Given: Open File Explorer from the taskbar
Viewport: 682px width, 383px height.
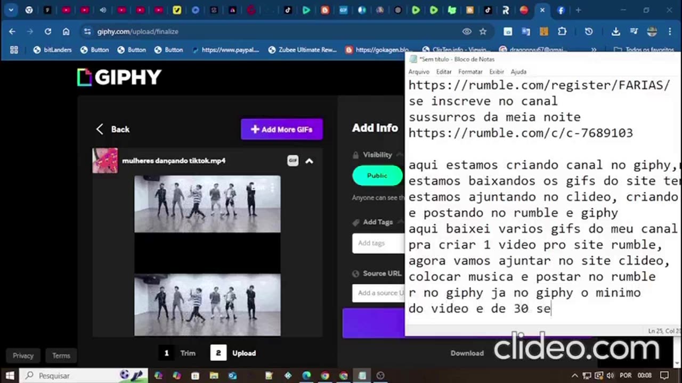Looking at the screenshot, I should click(x=214, y=376).
